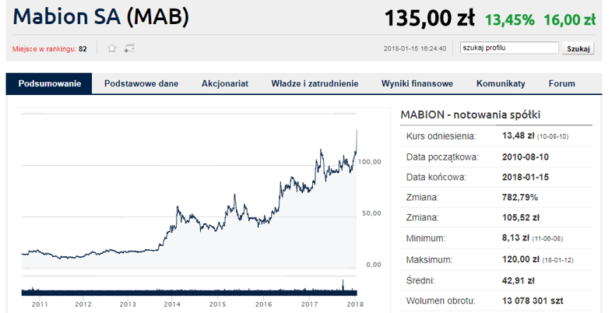The image size is (612, 313).
Task: Go to Wyniki finansowe tab
Action: click(417, 83)
